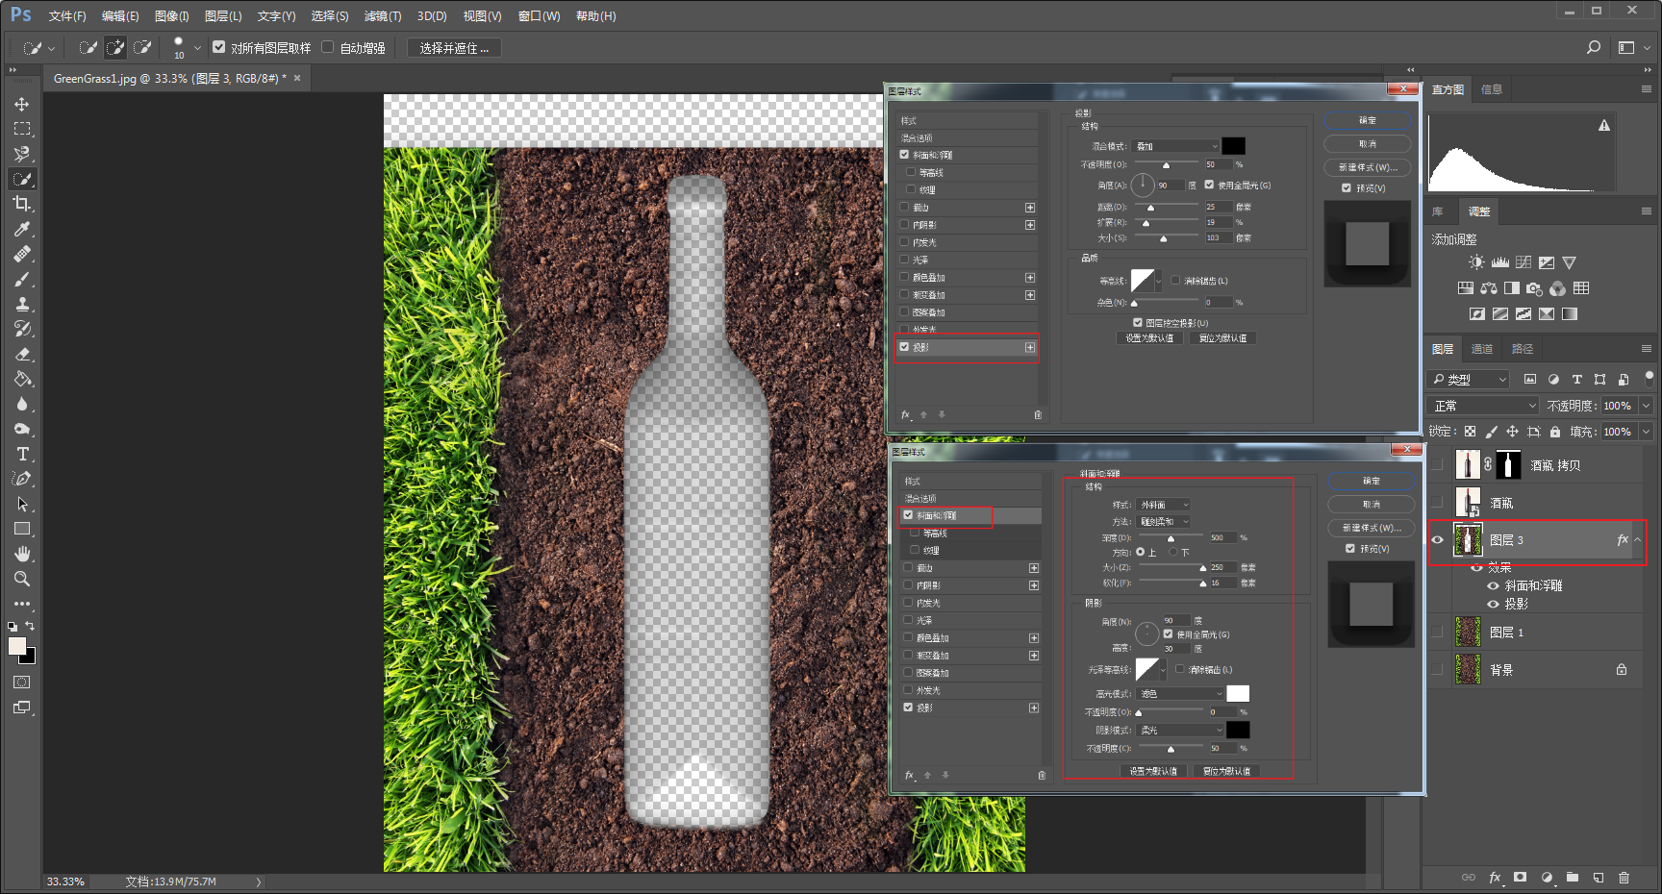Open the 外斜面 style dropdown
Image resolution: width=1662 pixels, height=894 pixels.
1165,505
